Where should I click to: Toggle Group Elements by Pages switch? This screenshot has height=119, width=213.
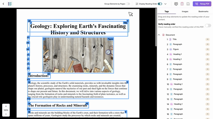click(128, 4)
